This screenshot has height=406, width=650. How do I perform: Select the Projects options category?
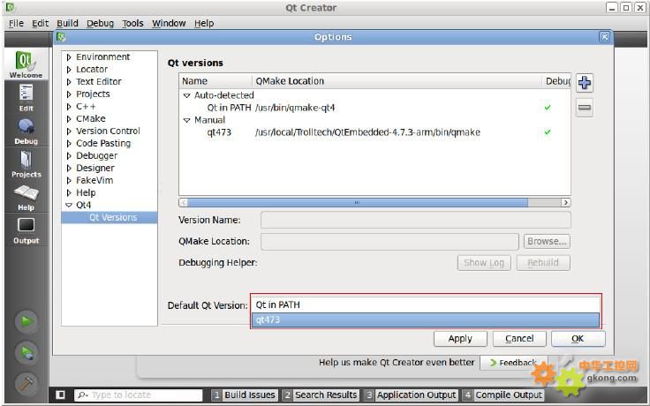click(x=93, y=94)
